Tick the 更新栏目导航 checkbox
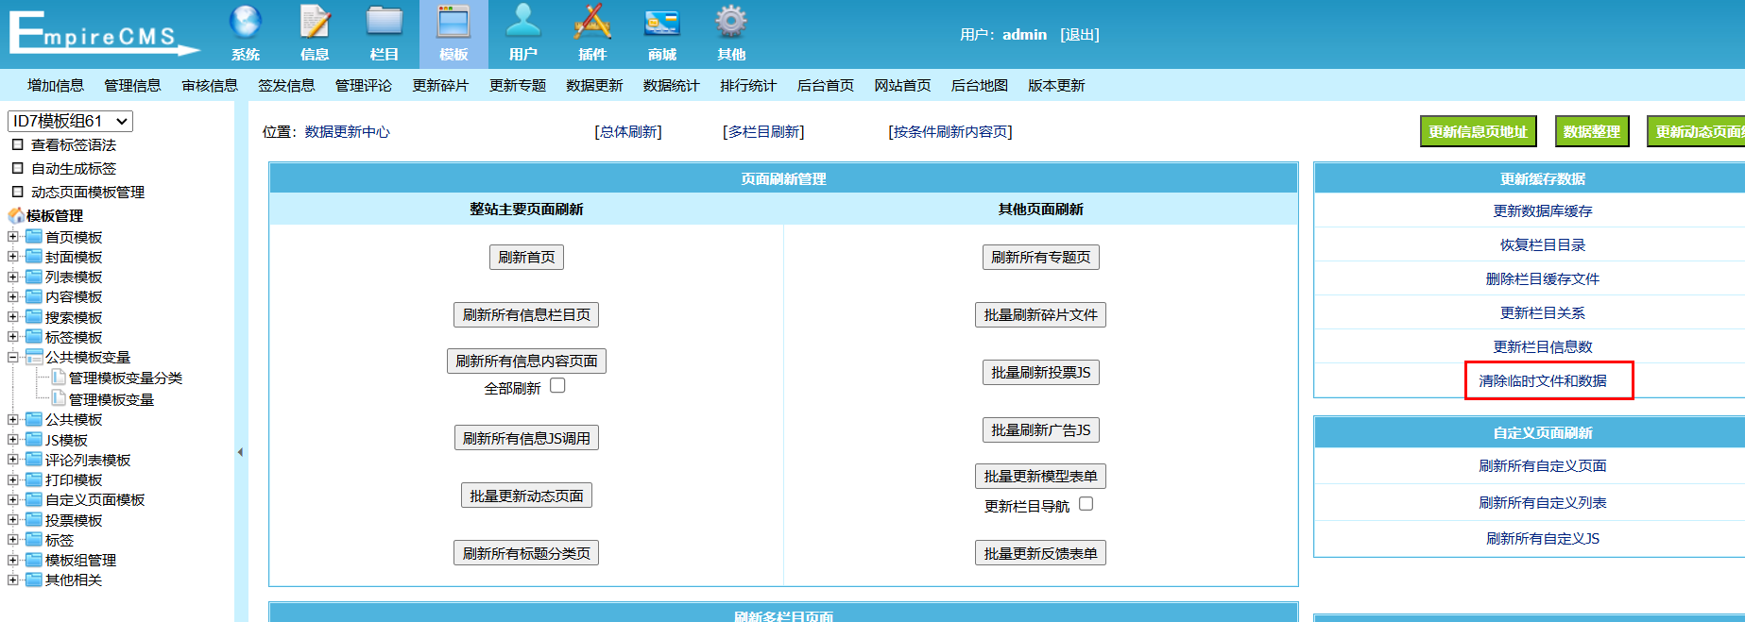Viewport: 1745px width, 622px height. point(1086,504)
